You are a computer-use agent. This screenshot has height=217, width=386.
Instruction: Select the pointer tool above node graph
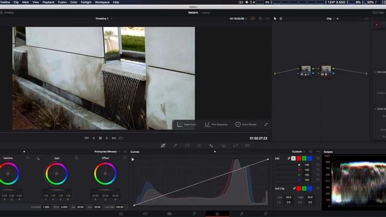[x=275, y=19]
